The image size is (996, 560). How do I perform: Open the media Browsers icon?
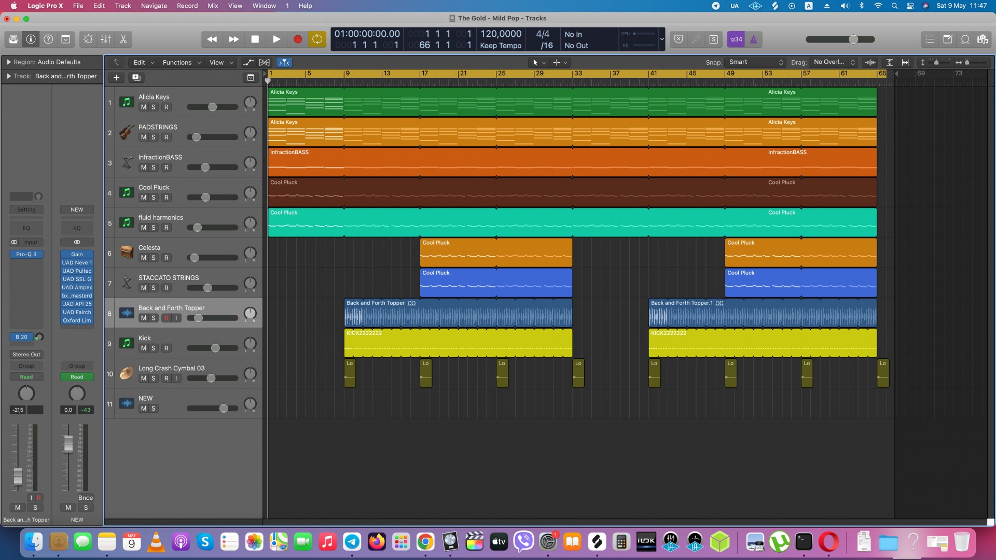(x=983, y=39)
